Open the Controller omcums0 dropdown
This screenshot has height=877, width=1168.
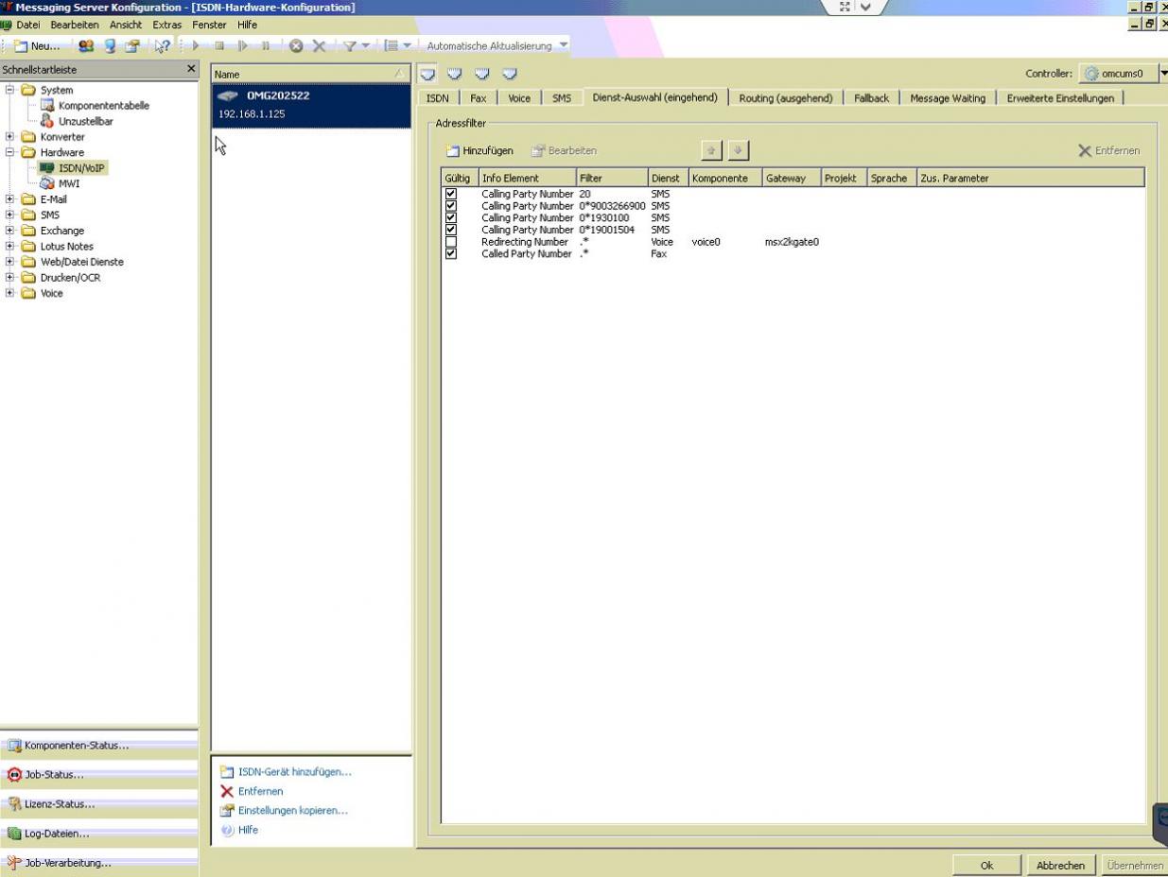[1162, 74]
